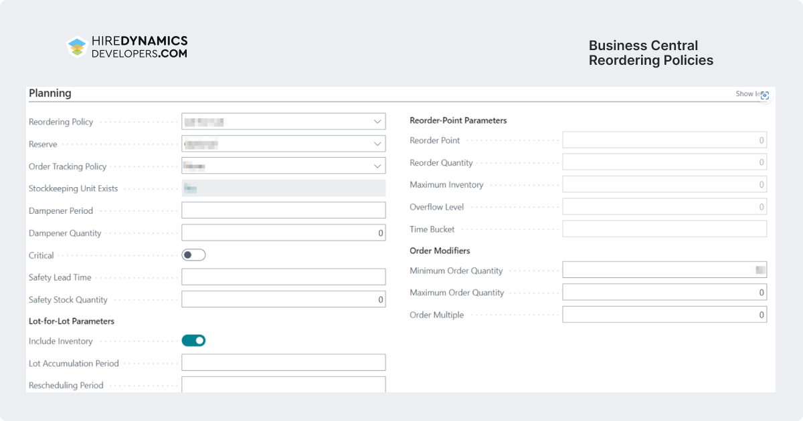Click the Reordering Policy label
The height and width of the screenshot is (421, 803).
(61, 122)
